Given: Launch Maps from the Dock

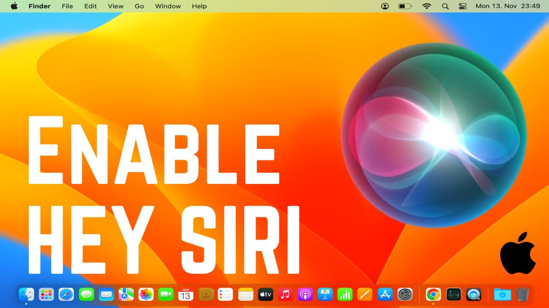Looking at the screenshot, I should pyautogui.click(x=126, y=294).
